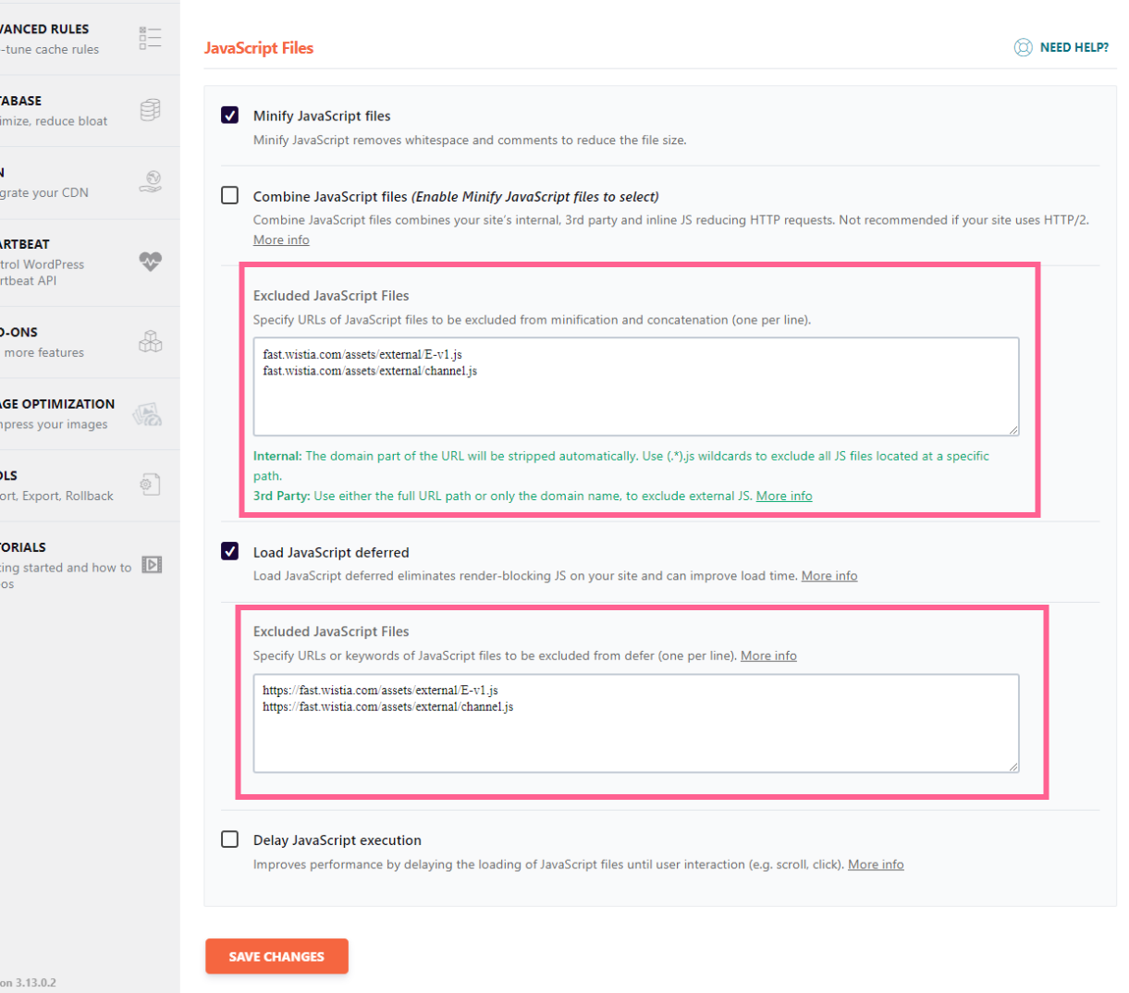1129x993 pixels.
Task: Open the 3rd Party More info link
Action: click(783, 496)
